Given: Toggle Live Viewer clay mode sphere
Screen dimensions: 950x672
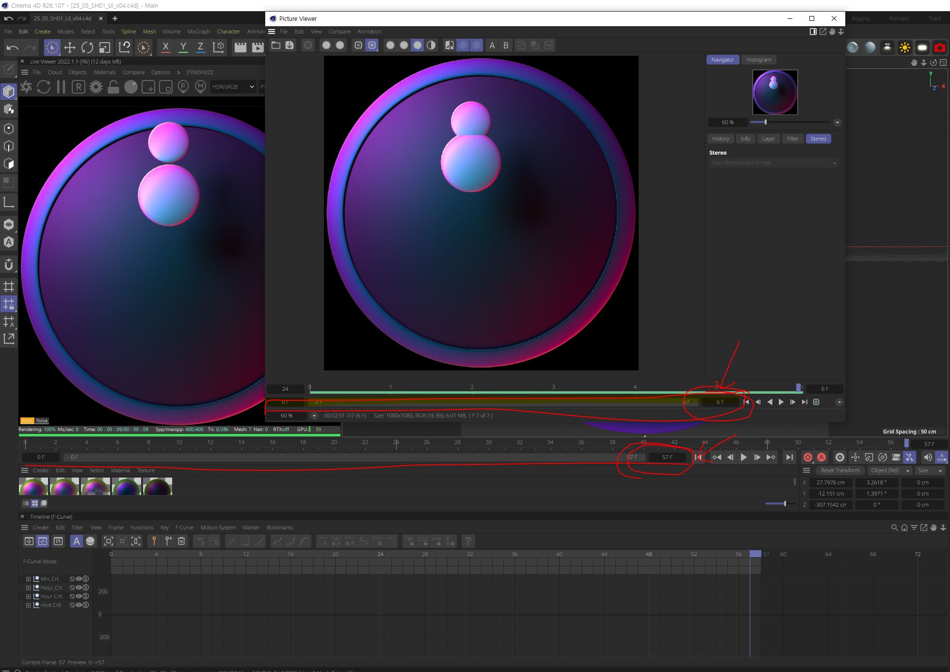Looking at the screenshot, I should click(x=131, y=87).
